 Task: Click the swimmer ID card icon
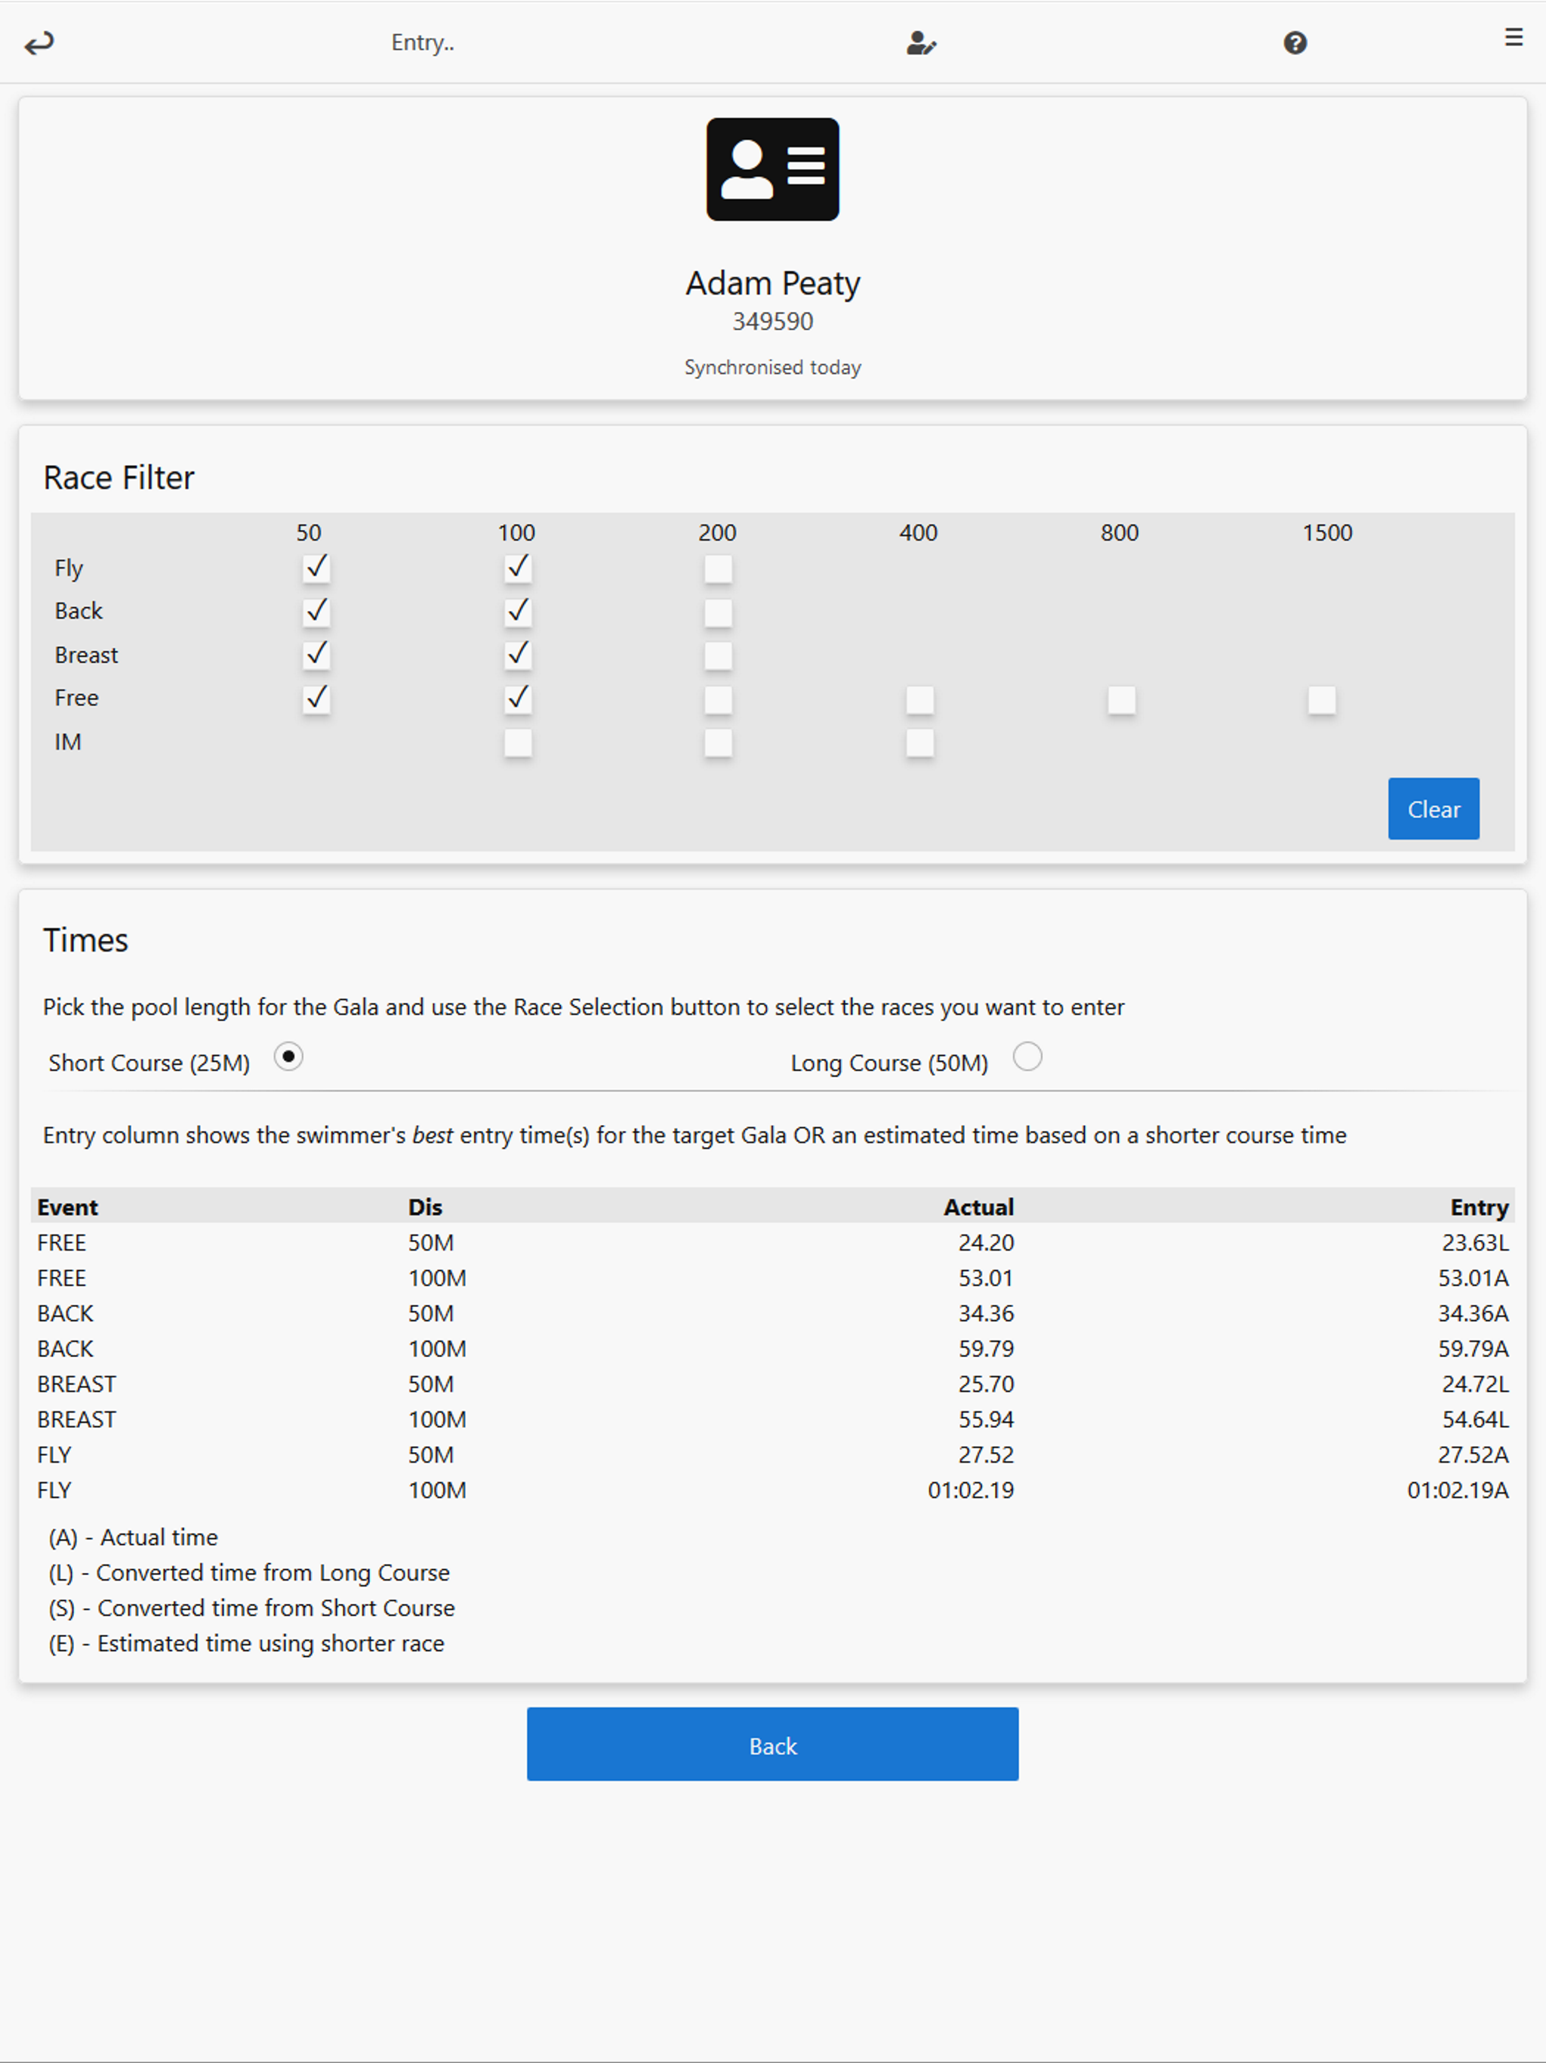point(773,169)
